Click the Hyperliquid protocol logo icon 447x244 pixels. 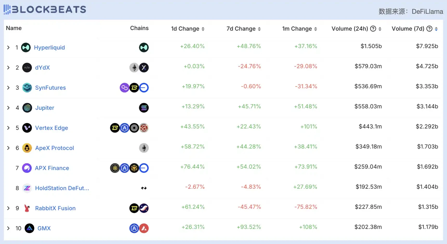26,48
